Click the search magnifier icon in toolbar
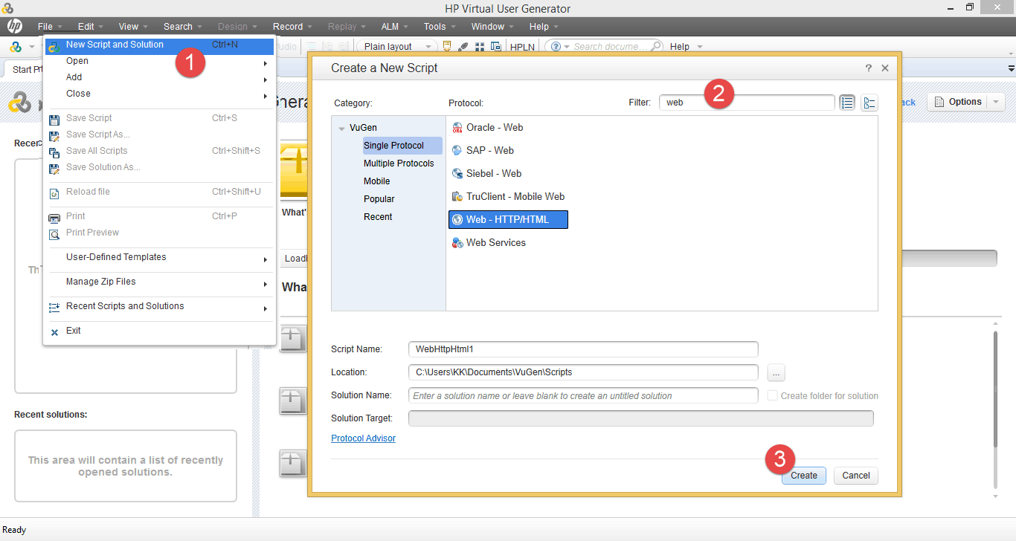This screenshot has width=1016, height=541. pos(656,47)
